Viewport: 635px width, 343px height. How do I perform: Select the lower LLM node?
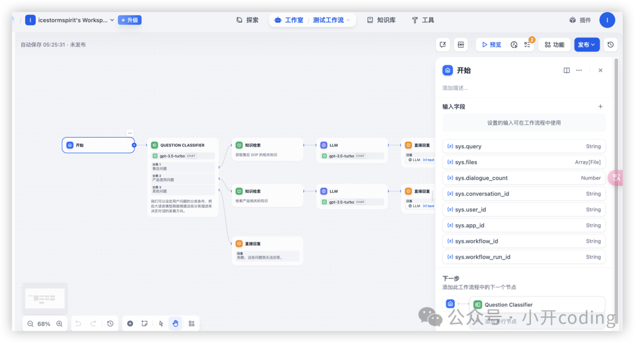pos(352,197)
